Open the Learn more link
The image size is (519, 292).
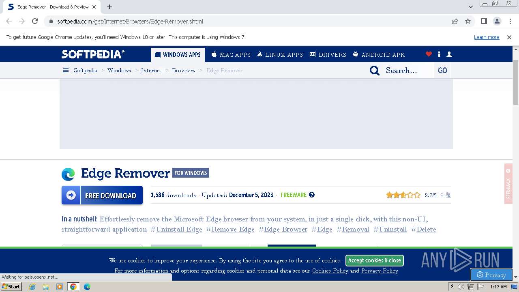(487, 37)
